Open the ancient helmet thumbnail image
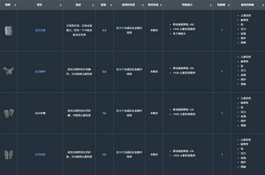265x175 pixels. 8,30
